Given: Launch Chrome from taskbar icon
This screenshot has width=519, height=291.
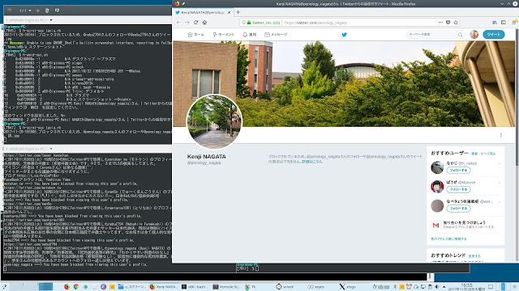Looking at the screenshot, I should tap(76, 287).
